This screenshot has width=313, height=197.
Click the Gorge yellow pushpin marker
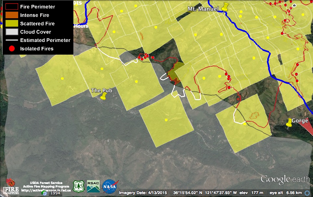click(x=289, y=123)
